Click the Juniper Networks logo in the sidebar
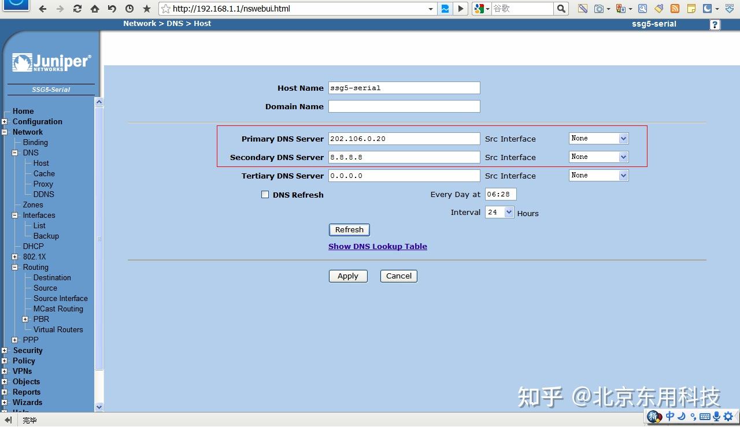The image size is (740, 427). 50,62
